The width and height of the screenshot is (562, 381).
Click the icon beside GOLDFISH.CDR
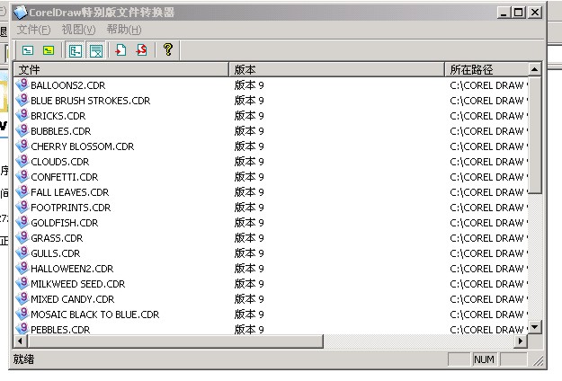pos(22,222)
